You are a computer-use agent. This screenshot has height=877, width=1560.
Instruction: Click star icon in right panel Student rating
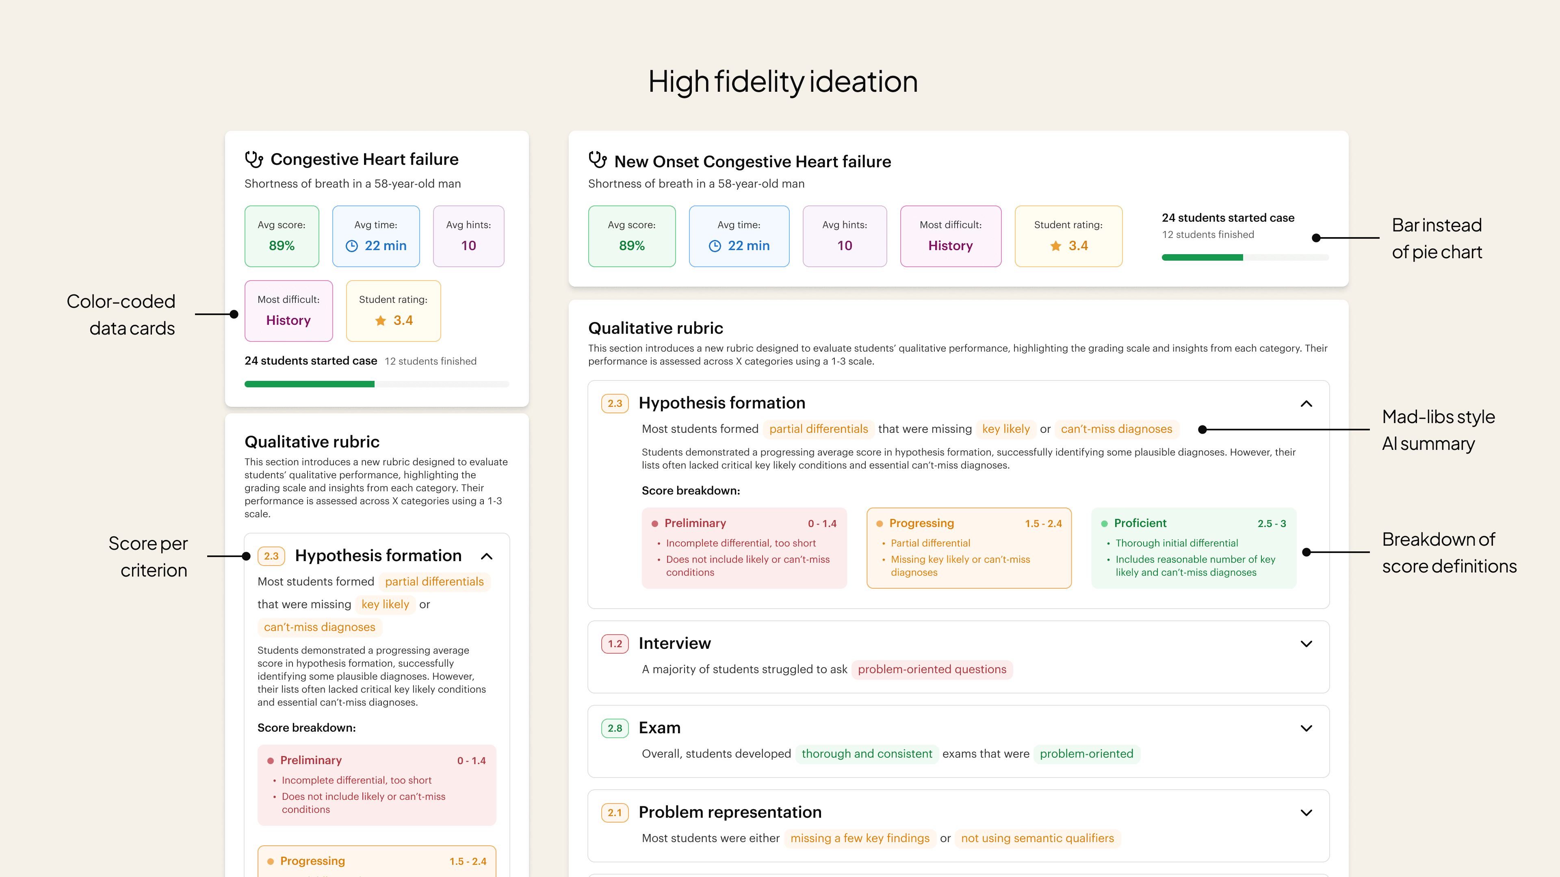1055,246
